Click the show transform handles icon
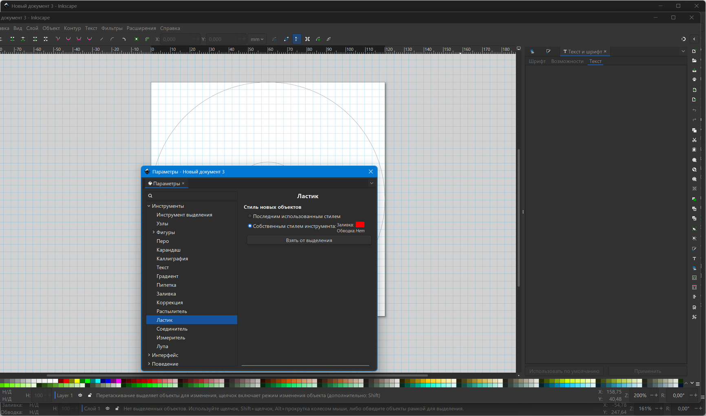Viewport: 706px width, 416px height. (x=307, y=39)
